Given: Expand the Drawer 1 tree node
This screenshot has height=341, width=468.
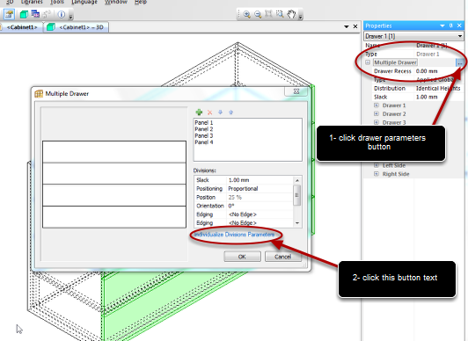Looking at the screenshot, I should 377,105.
